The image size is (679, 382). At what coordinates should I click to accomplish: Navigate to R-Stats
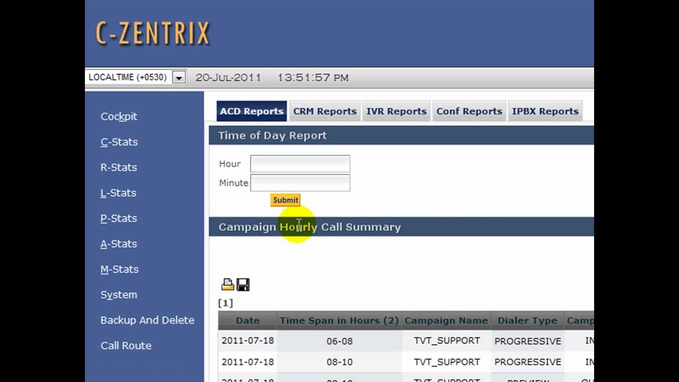118,167
